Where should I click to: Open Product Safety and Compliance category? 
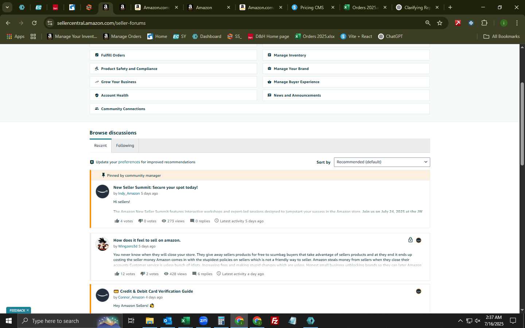point(173,69)
